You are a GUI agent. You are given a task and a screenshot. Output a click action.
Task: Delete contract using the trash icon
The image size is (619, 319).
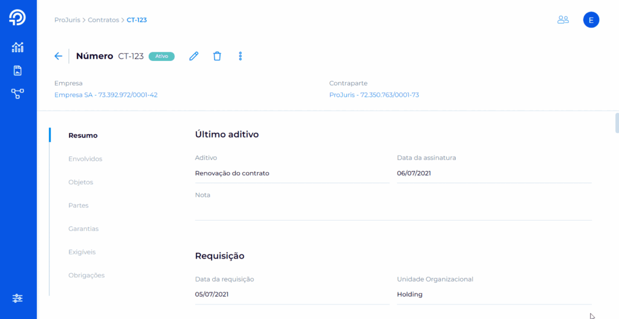click(x=217, y=56)
